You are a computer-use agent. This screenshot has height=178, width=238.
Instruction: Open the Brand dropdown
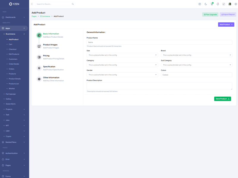[x=196, y=55]
